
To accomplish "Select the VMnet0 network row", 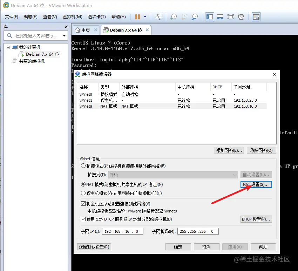I will [173, 94].
